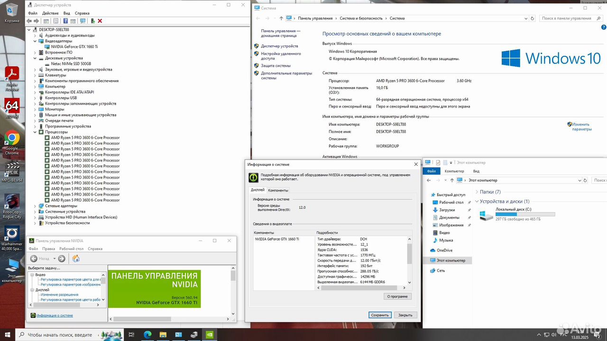Open RoboCop Rogue City desktop icon

click(x=12, y=206)
